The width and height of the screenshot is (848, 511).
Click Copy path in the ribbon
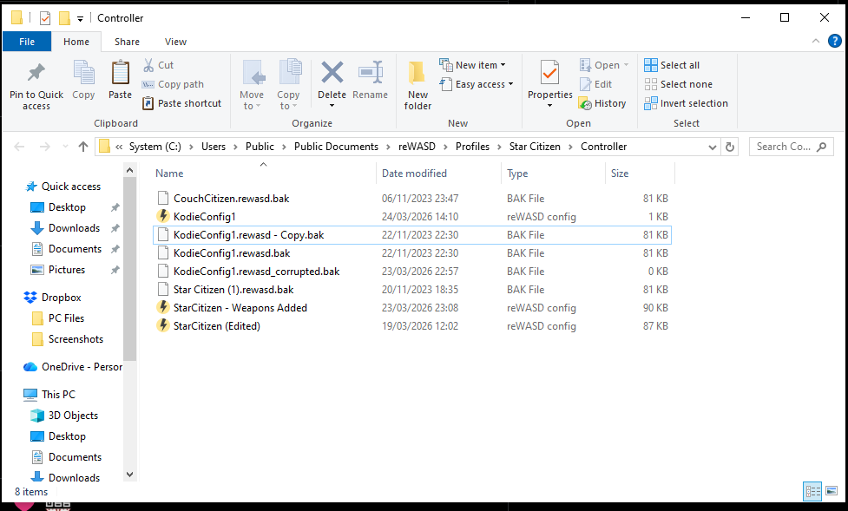[x=173, y=84]
